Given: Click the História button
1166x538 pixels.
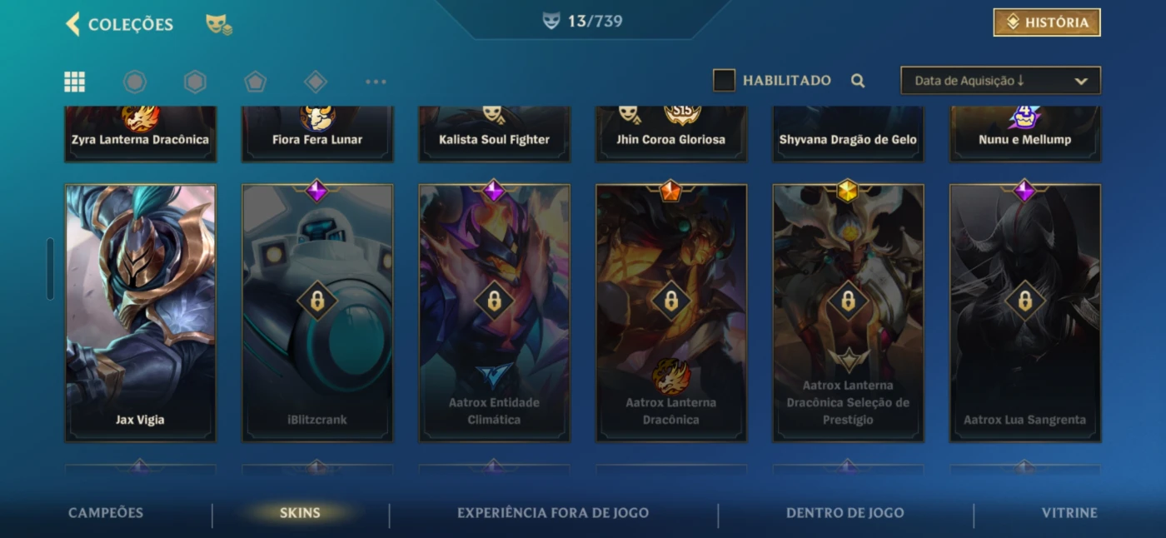Looking at the screenshot, I should click(1047, 22).
